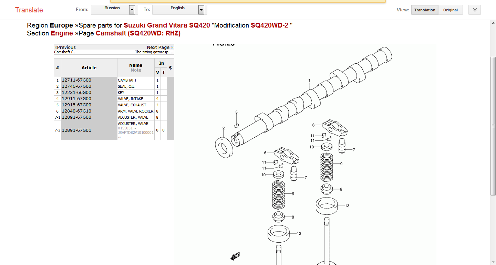Select the SEAL, OIL name cell

pyautogui.click(x=136, y=86)
